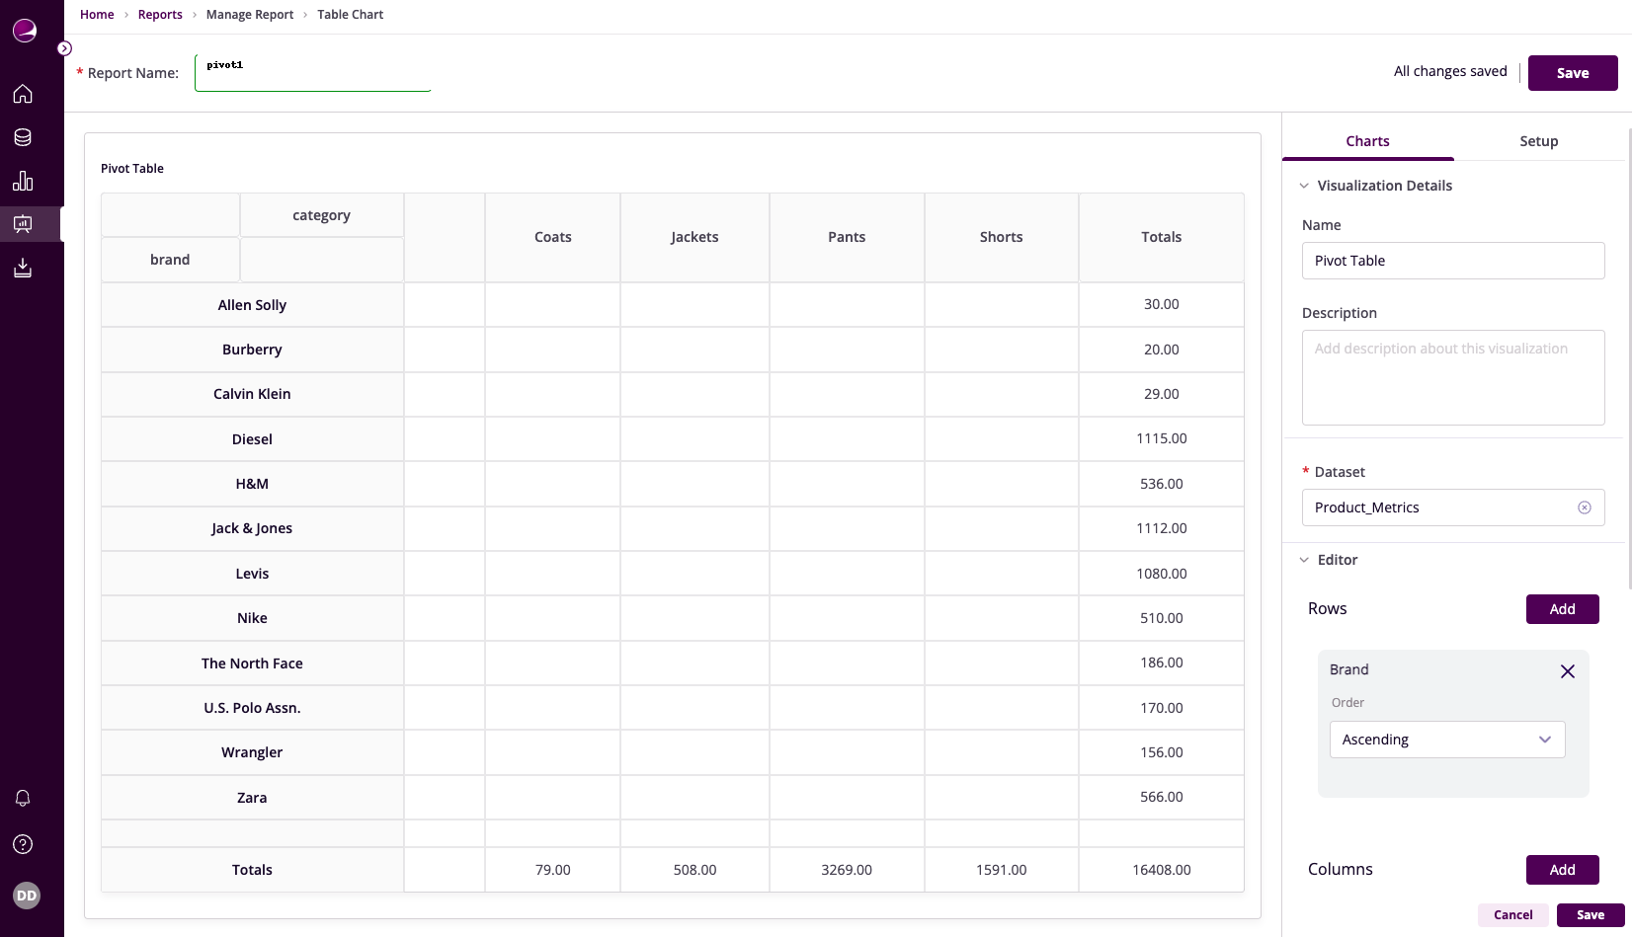This screenshot has height=937, width=1632.
Task: Select the Charts tab
Action: [1366, 141]
